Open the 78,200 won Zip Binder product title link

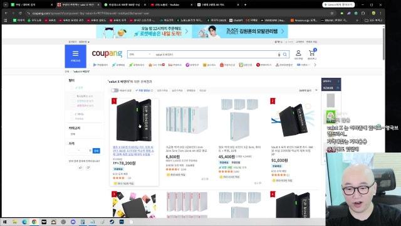[x=133, y=151]
